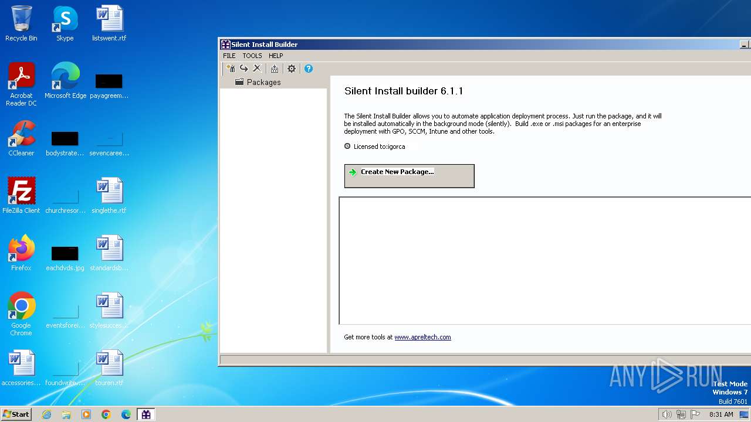Click the Silent Install Builder title bar icon
The width and height of the screenshot is (751, 422).
pyautogui.click(x=225, y=45)
